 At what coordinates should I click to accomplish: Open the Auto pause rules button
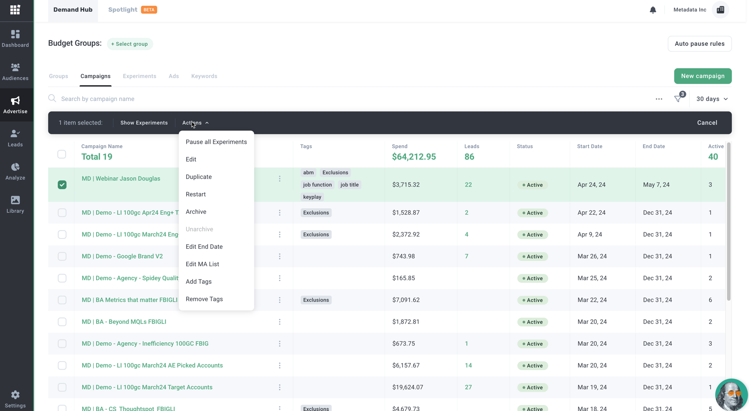[x=699, y=44]
